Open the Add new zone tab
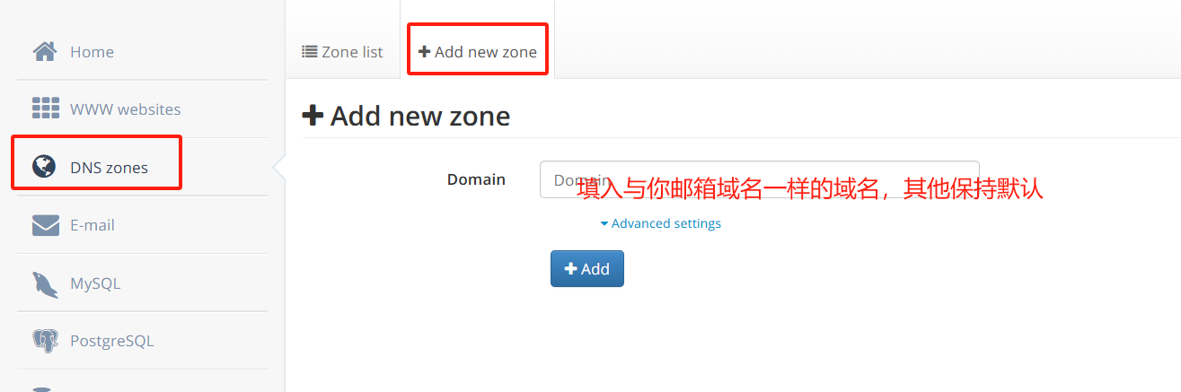 tap(478, 52)
